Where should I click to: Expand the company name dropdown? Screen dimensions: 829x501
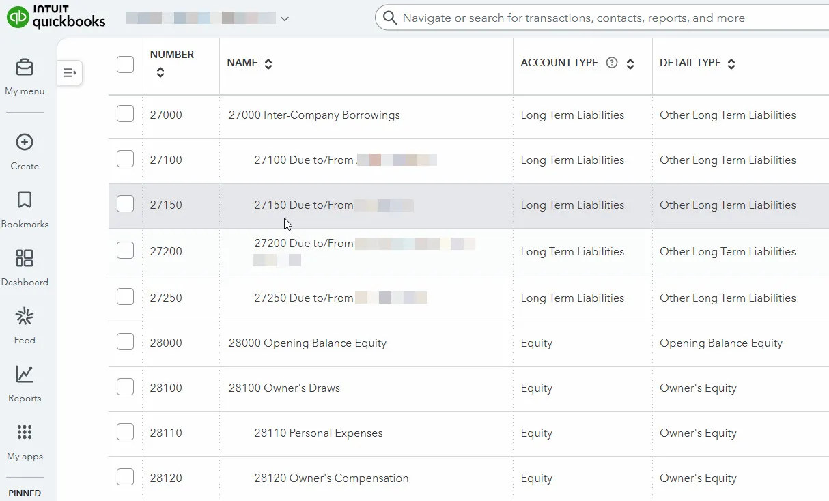point(285,19)
